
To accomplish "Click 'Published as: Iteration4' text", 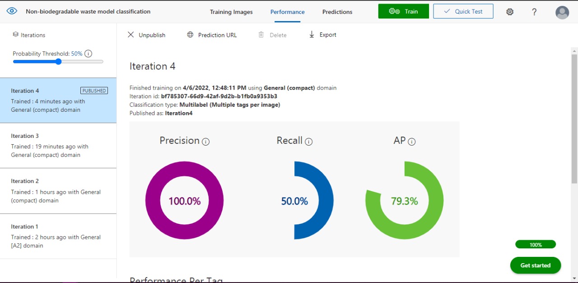I will pos(161,113).
